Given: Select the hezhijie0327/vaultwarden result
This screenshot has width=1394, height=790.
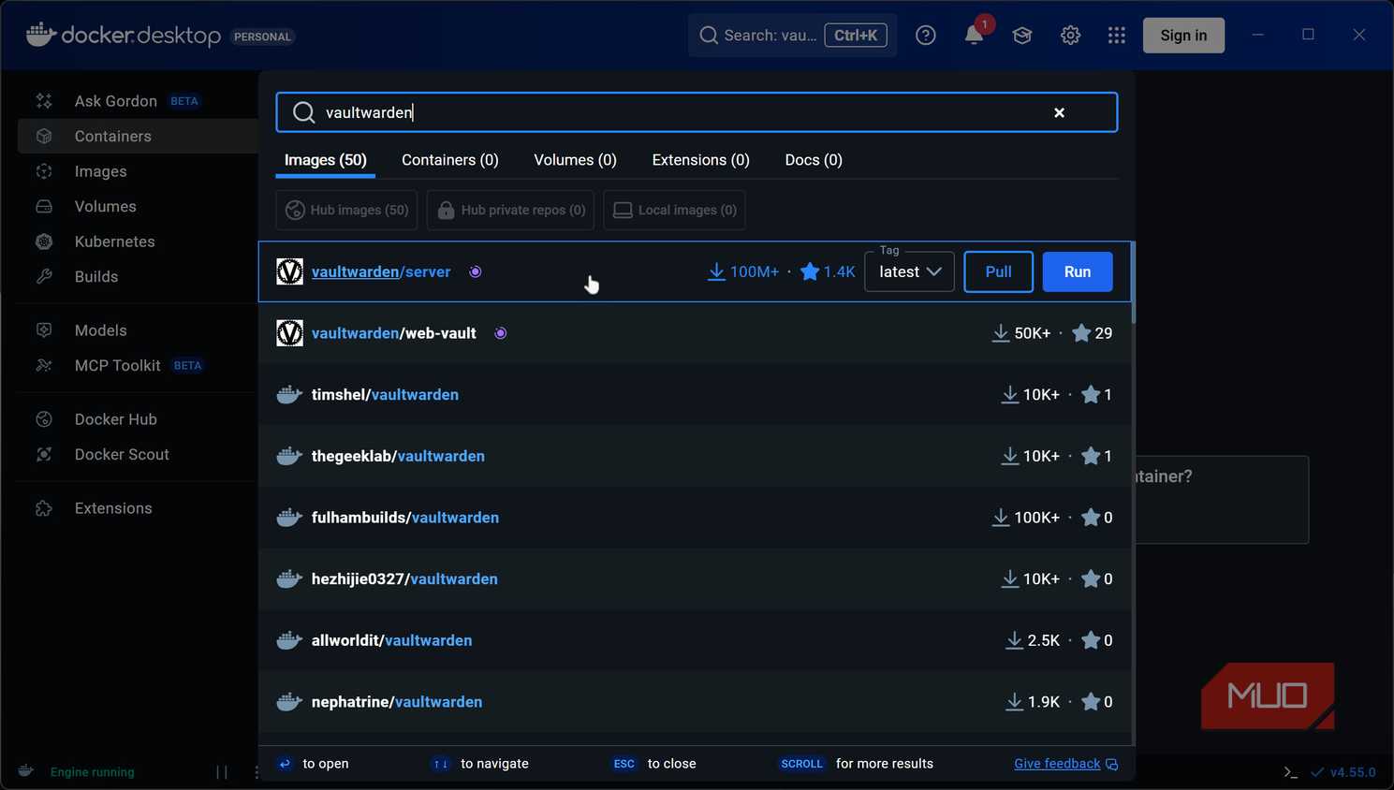Looking at the screenshot, I should click(x=695, y=579).
